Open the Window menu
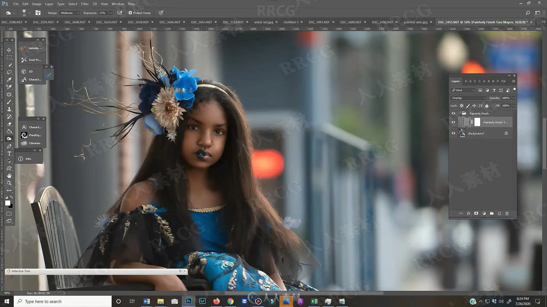 click(x=118, y=4)
